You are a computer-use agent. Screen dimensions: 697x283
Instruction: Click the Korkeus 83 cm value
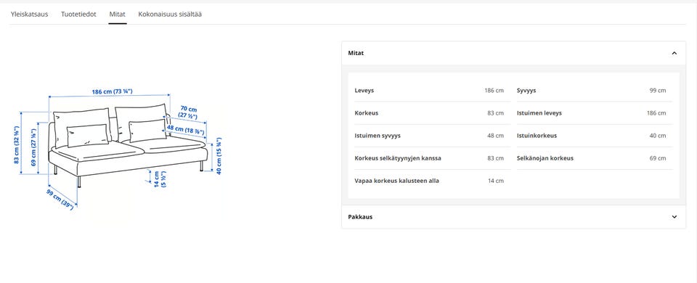[x=496, y=113]
